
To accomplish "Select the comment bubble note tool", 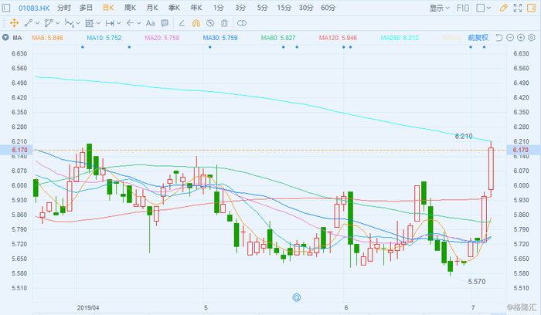I will pos(165,23).
